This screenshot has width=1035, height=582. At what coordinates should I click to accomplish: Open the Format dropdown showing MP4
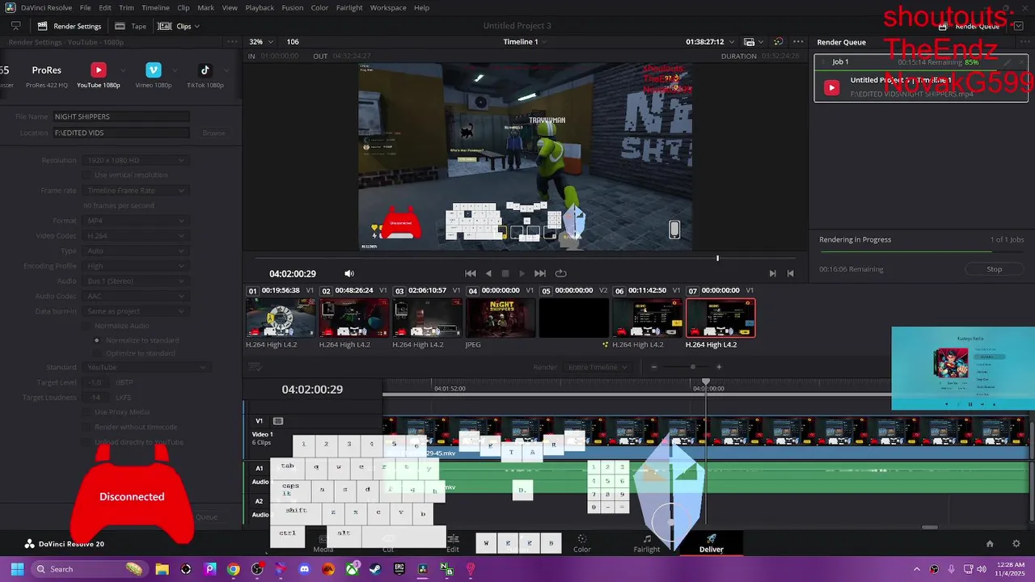click(135, 221)
